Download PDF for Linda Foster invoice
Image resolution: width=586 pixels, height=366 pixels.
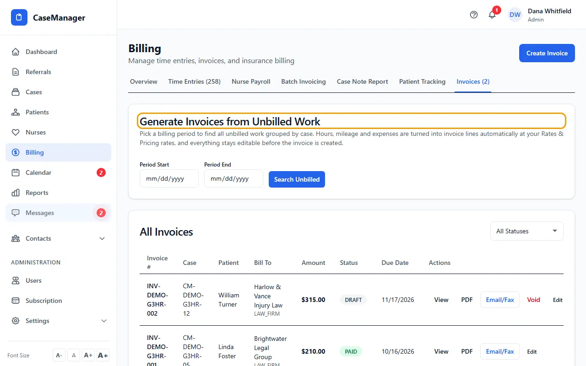pyautogui.click(x=467, y=351)
